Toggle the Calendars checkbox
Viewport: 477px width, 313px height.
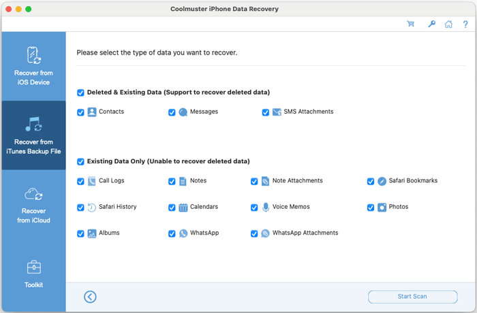[172, 208]
